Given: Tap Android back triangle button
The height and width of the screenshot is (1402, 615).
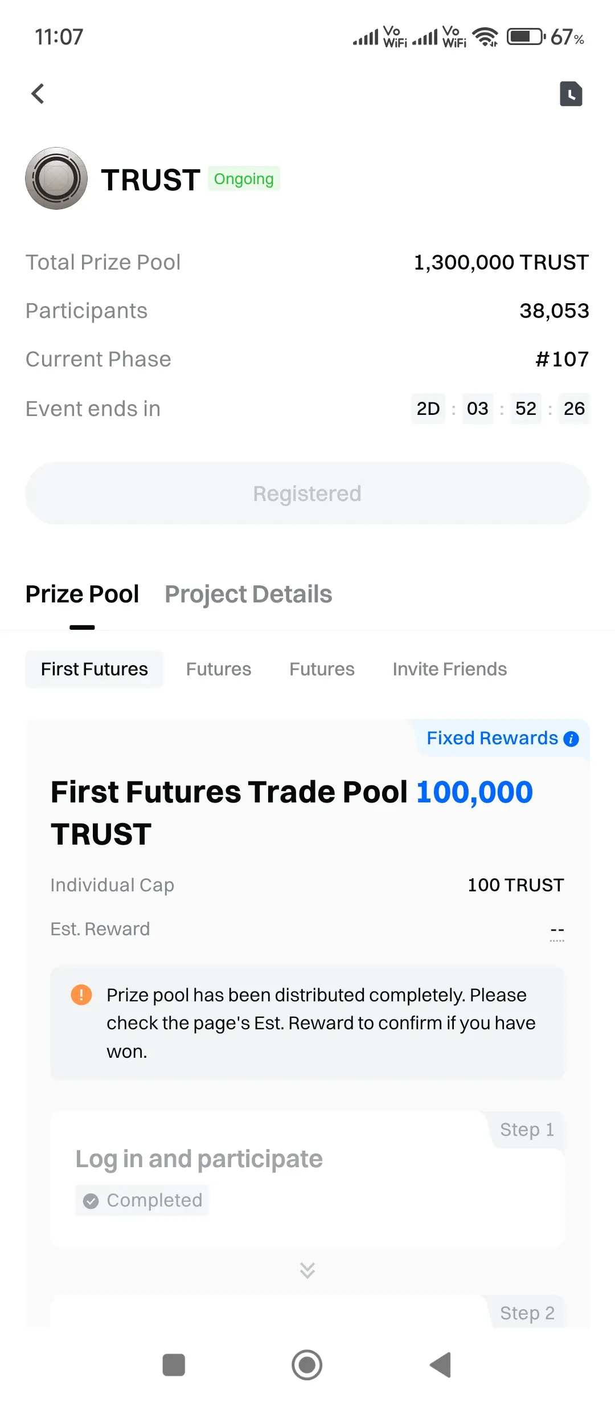Looking at the screenshot, I should pyautogui.click(x=441, y=1365).
